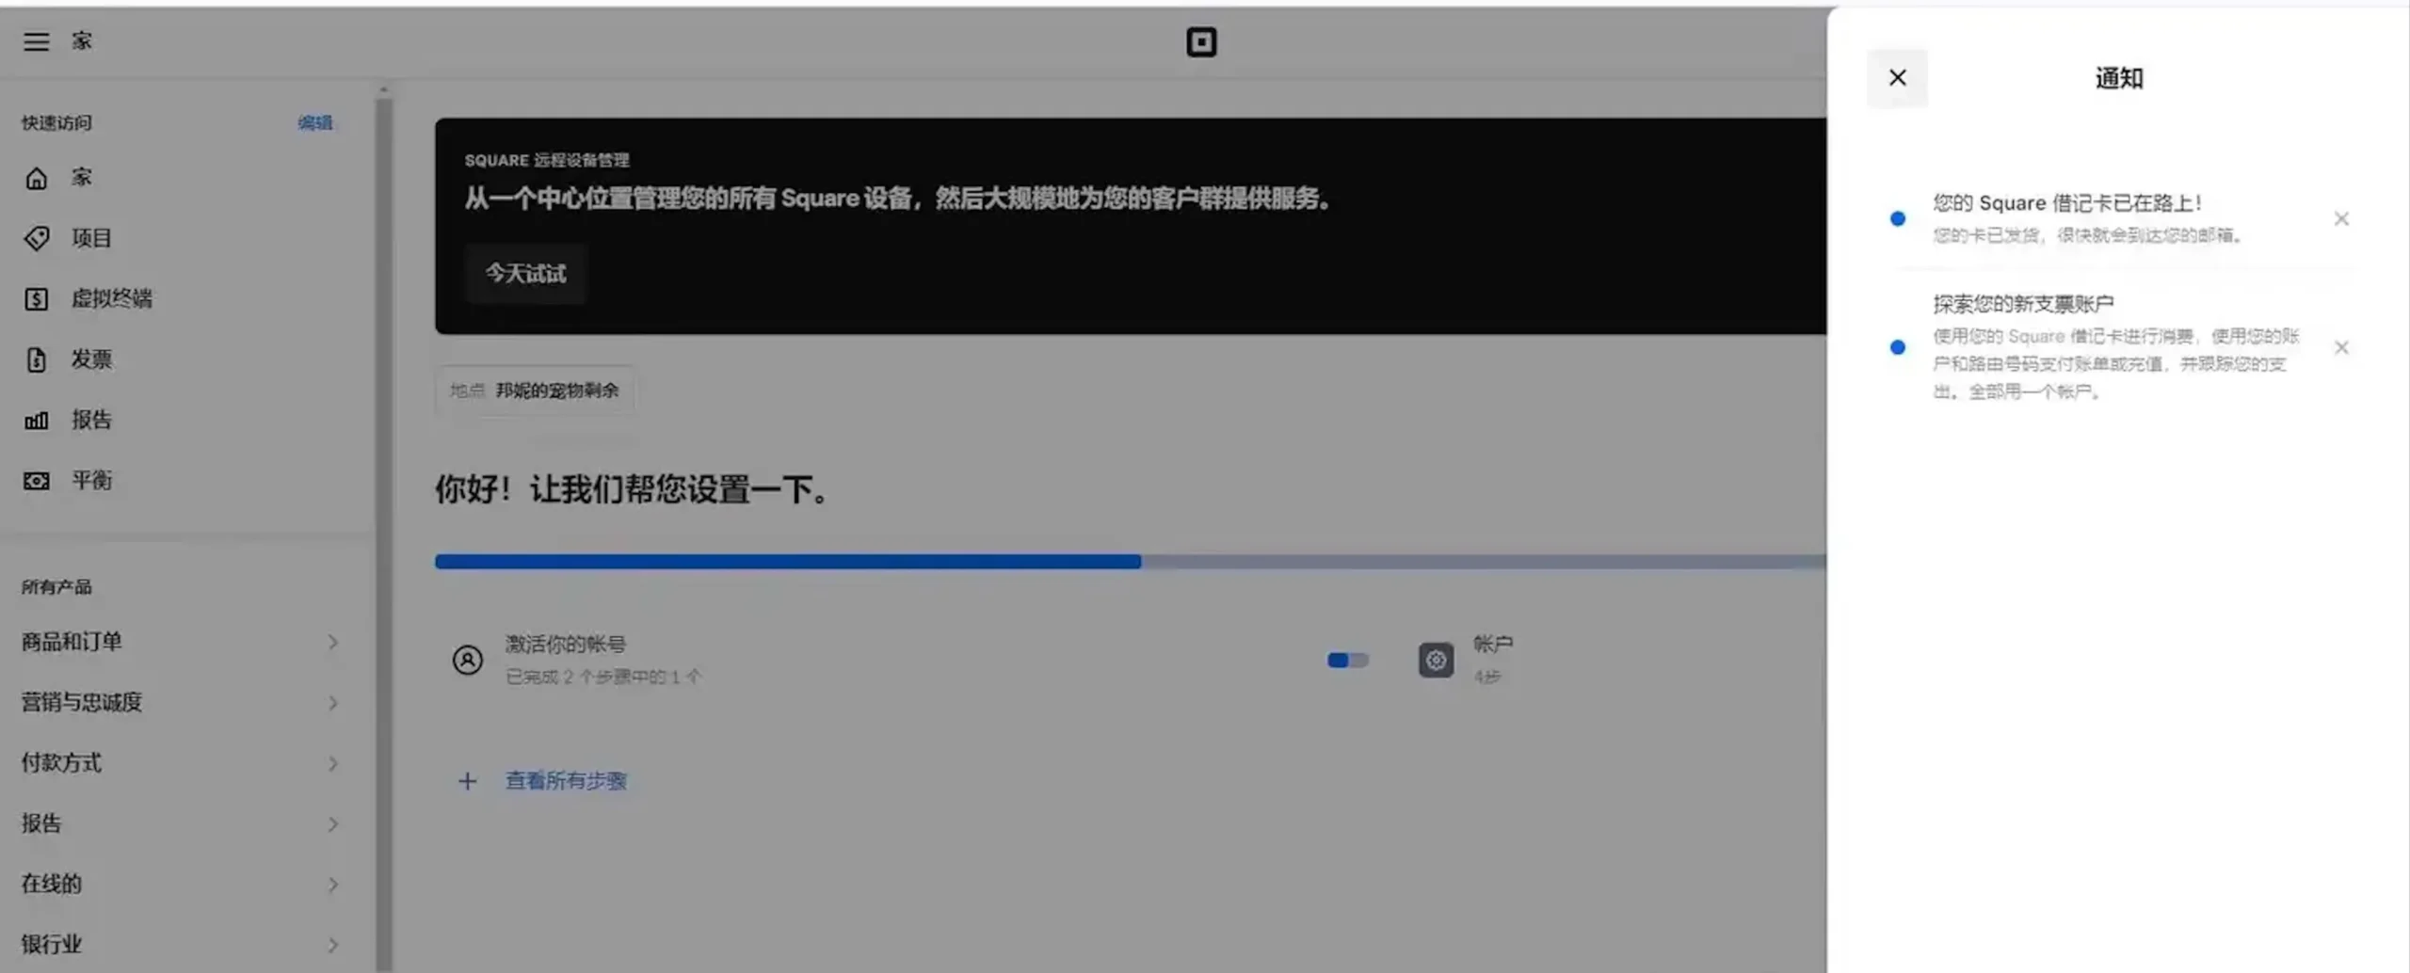Viewport: 2410px width, 973px height.
Task: Click the 报告 bar chart icon
Action: [x=36, y=421]
